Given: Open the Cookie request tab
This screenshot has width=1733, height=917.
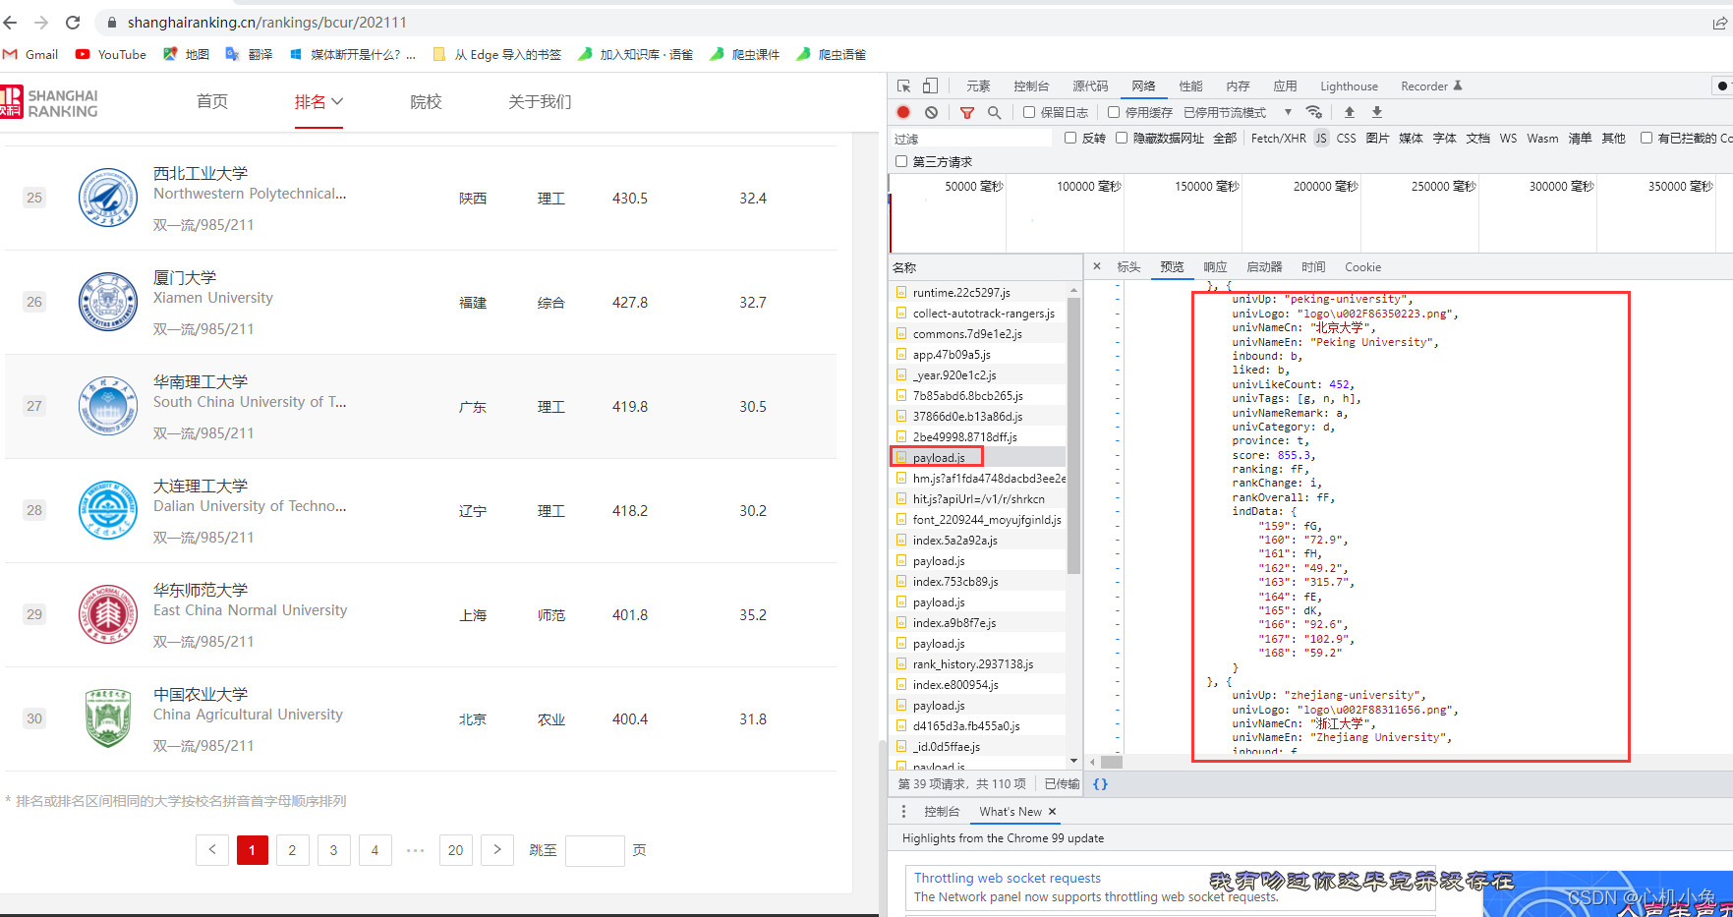Looking at the screenshot, I should pyautogui.click(x=1362, y=266).
